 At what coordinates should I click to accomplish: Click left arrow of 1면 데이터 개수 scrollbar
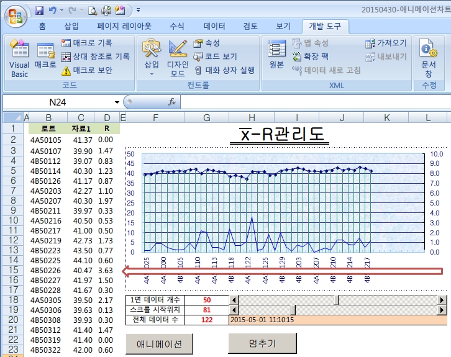tap(234, 300)
